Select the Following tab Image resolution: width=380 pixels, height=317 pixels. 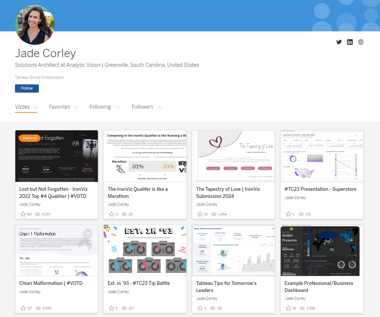click(x=100, y=107)
